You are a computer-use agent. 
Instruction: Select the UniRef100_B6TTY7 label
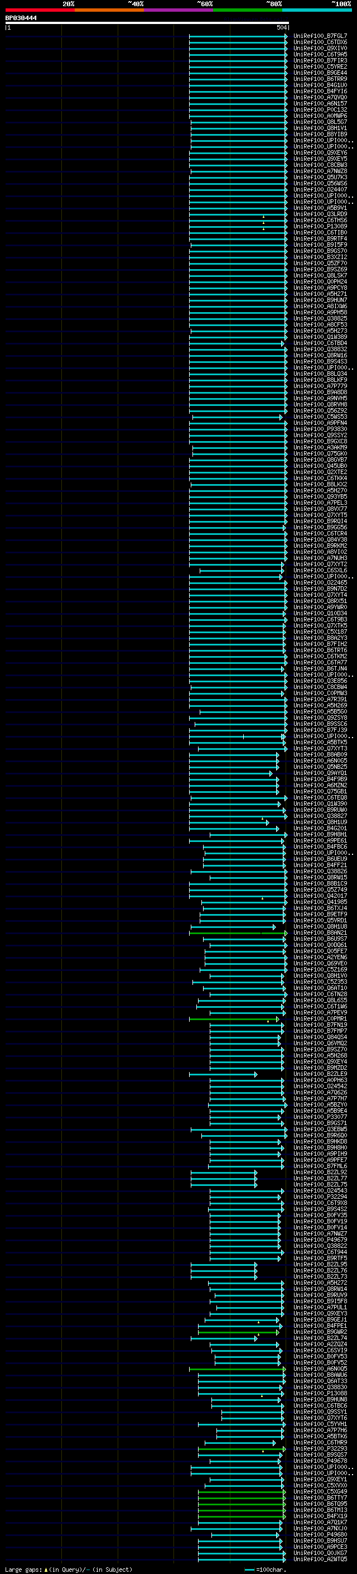(x=320, y=1498)
